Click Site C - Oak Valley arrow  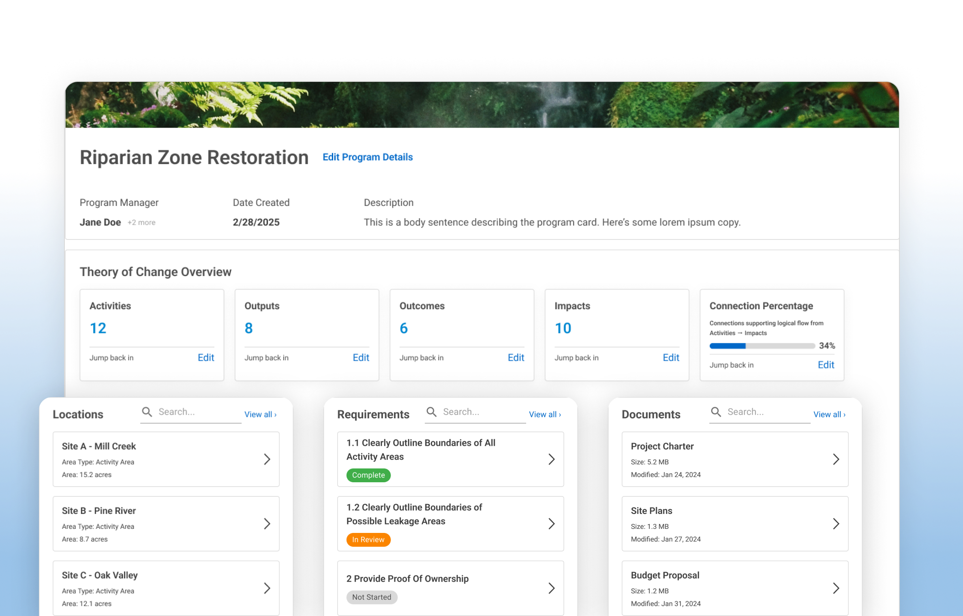coord(267,588)
